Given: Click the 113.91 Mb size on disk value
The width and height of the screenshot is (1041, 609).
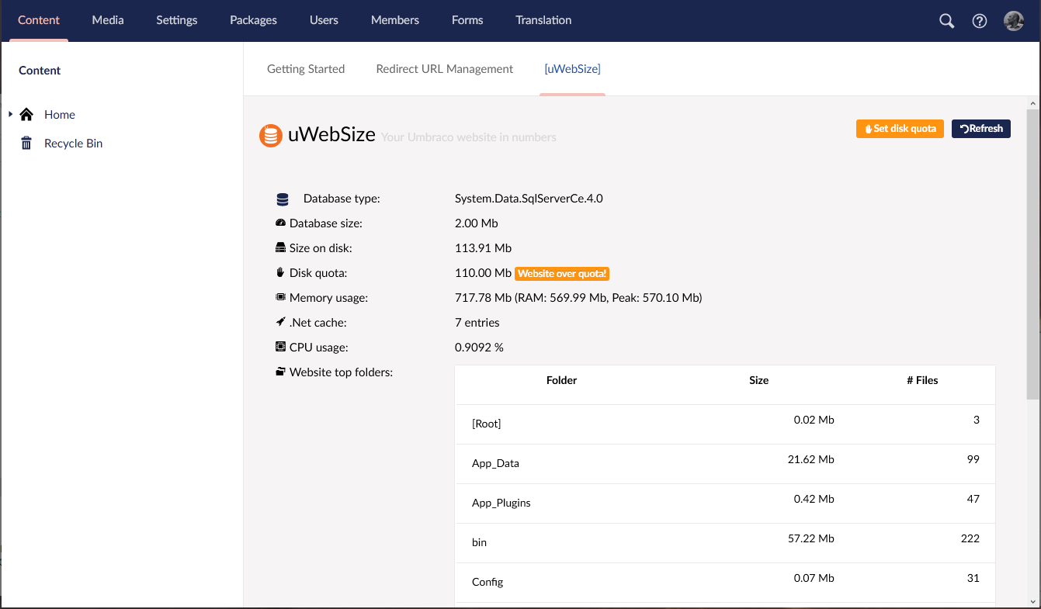Looking at the screenshot, I should [x=483, y=248].
